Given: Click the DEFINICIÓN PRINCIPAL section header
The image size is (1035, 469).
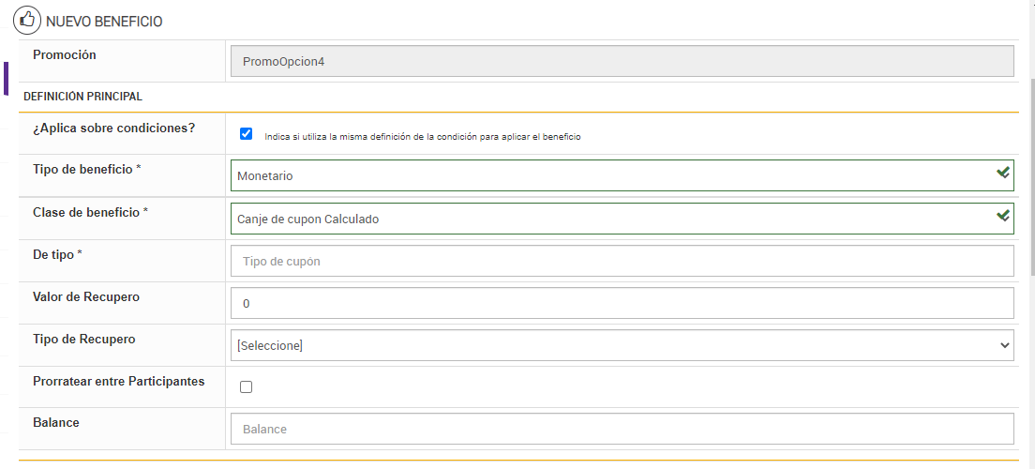Looking at the screenshot, I should [x=82, y=96].
